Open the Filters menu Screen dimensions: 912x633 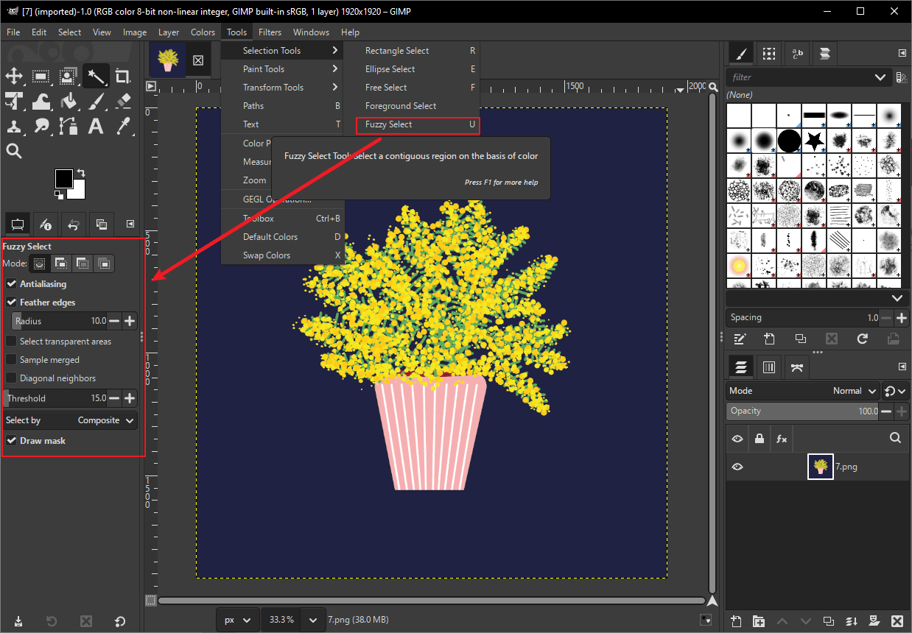pos(270,32)
